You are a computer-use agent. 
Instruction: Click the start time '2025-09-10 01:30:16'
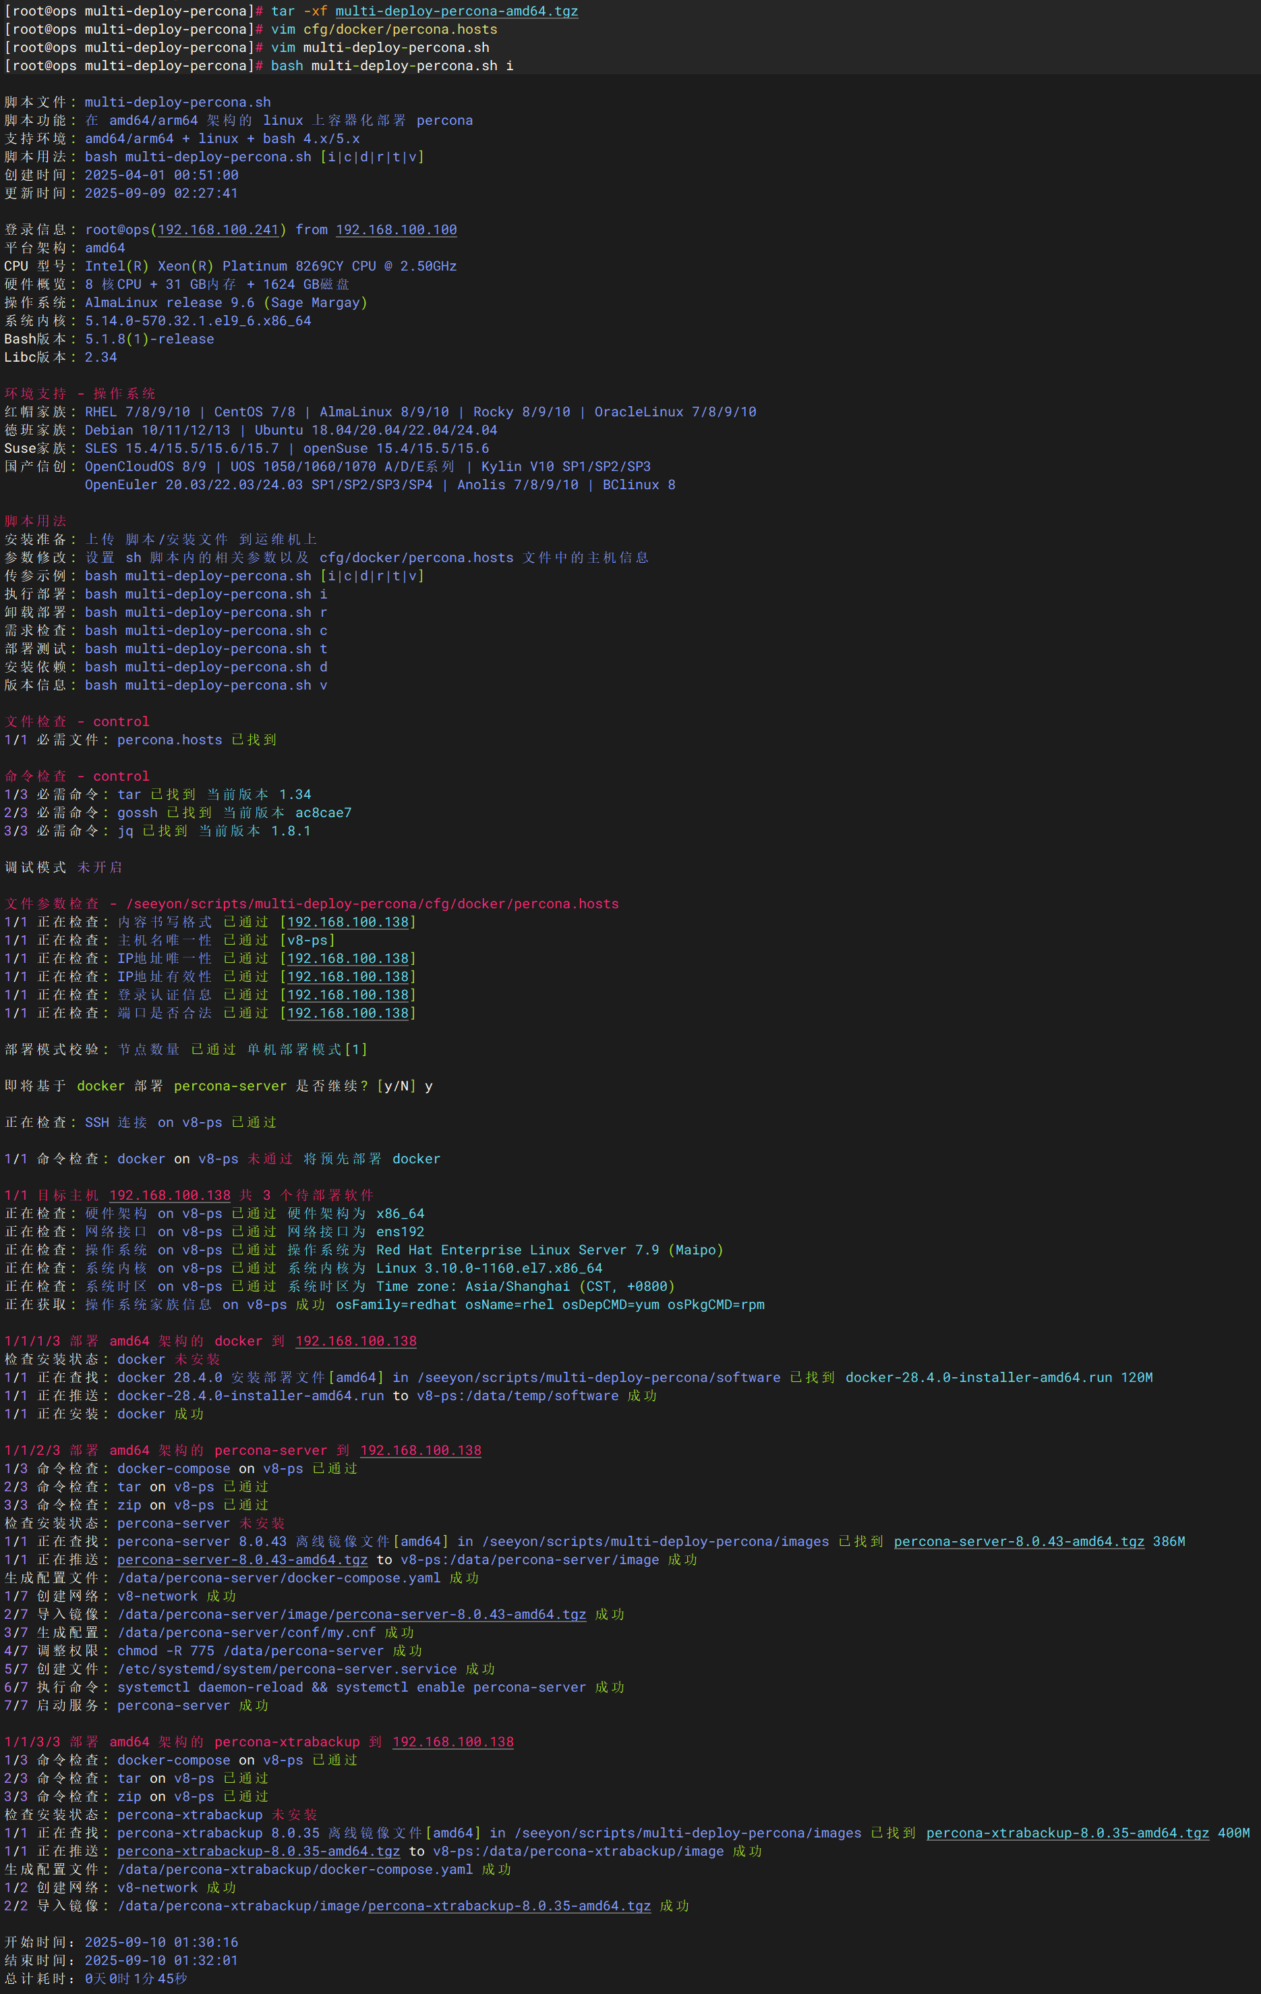pyautogui.click(x=161, y=1943)
